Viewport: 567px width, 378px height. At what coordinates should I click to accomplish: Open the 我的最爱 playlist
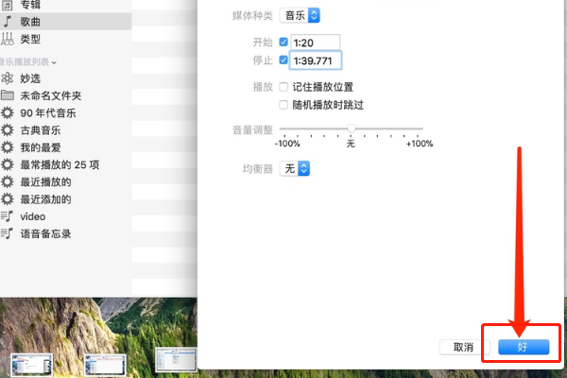click(41, 147)
